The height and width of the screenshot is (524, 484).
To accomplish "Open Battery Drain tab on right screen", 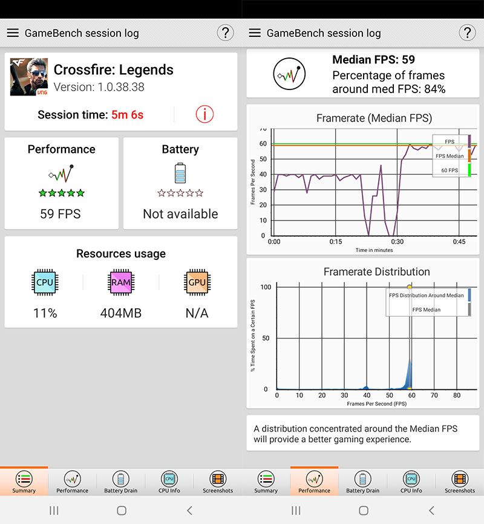I will (x=362, y=481).
